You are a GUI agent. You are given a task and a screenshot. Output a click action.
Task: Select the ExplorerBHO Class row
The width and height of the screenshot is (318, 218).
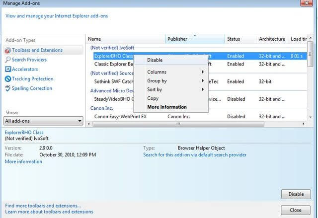point(200,56)
